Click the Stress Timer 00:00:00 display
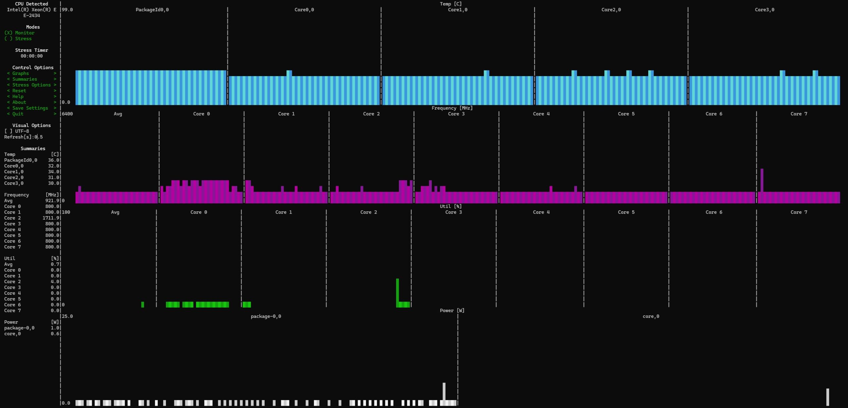Screen dimensions: 848x408 pos(31,56)
